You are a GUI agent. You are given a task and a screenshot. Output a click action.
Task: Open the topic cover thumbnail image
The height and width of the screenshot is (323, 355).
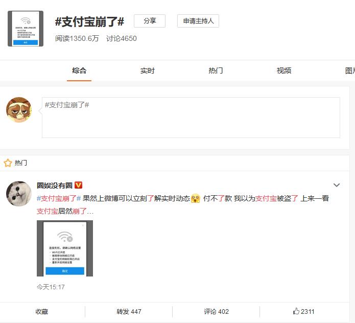pyautogui.click(x=26, y=29)
